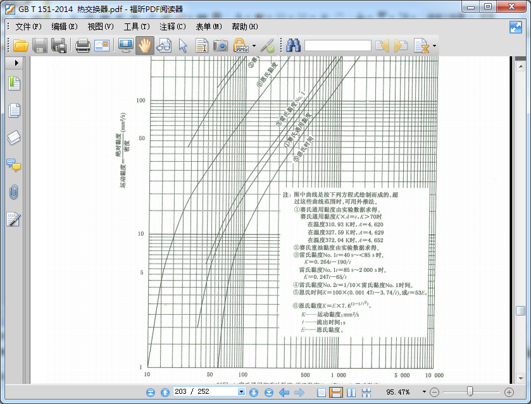Click the snapshot camera tool

click(220, 46)
